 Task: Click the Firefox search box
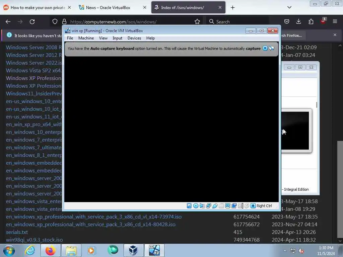(237, 22)
